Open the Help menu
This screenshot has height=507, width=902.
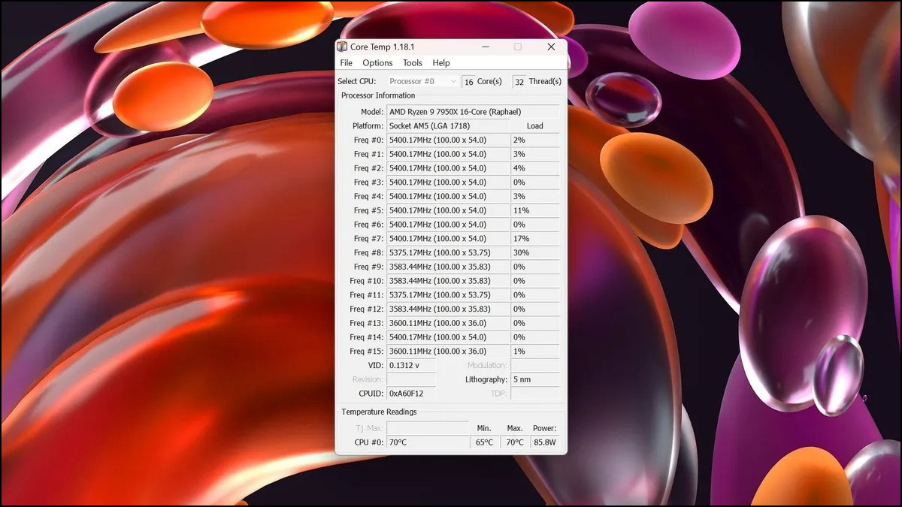tap(441, 63)
